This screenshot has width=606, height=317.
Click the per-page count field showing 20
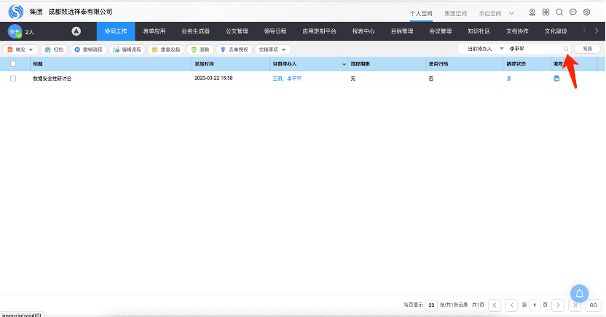coord(431,305)
